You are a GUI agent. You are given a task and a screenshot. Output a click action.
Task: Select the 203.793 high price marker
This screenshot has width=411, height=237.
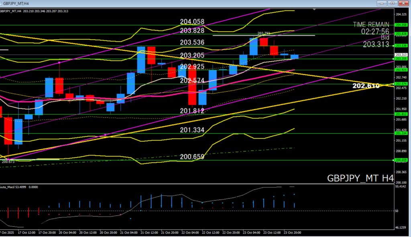[263, 33]
